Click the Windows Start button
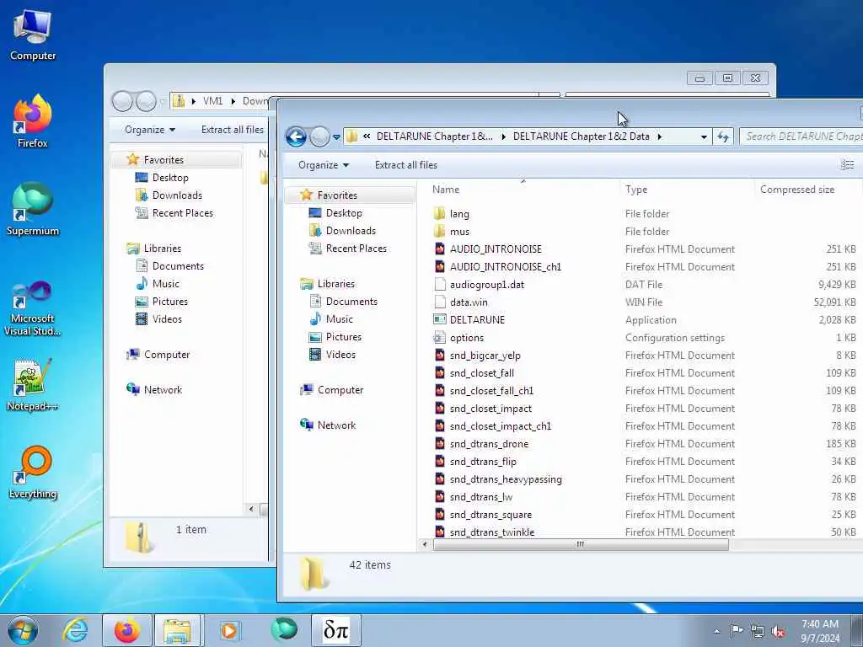863x647 pixels. pos(23,630)
